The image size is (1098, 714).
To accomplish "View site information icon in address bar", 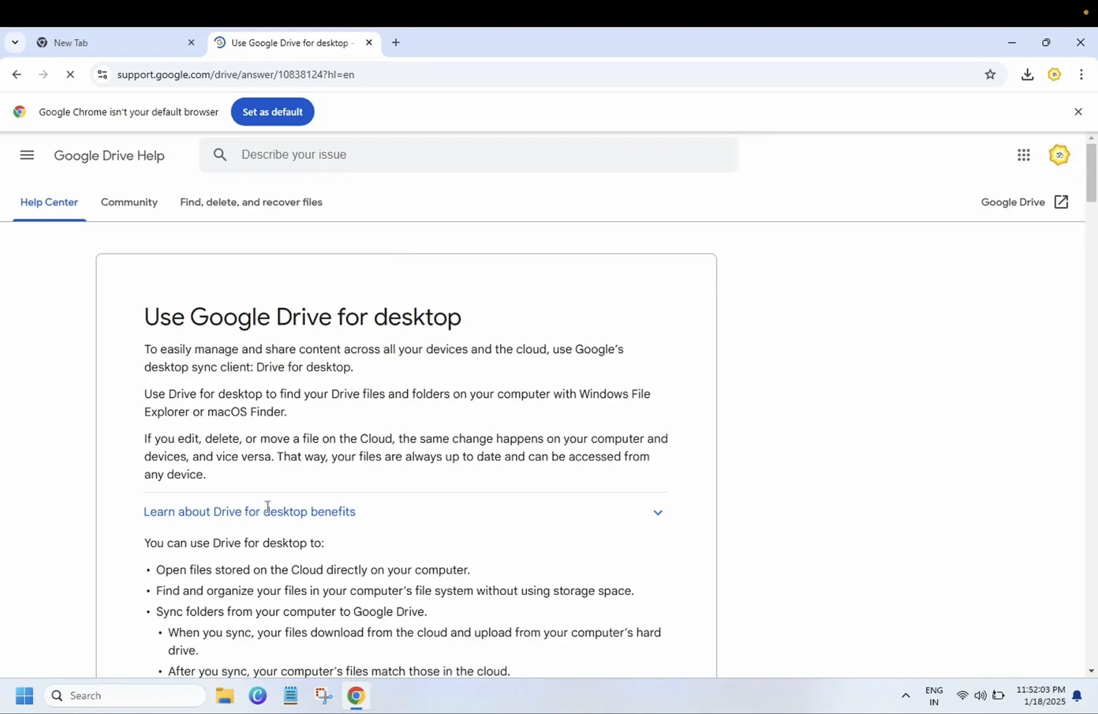I will 102,75.
